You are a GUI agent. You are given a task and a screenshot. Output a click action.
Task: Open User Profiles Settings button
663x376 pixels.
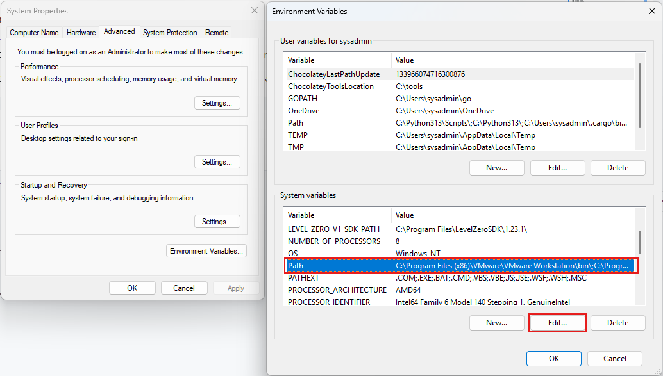click(x=217, y=162)
